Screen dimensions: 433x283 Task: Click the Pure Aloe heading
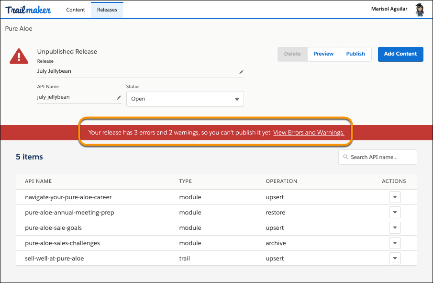[x=19, y=28]
